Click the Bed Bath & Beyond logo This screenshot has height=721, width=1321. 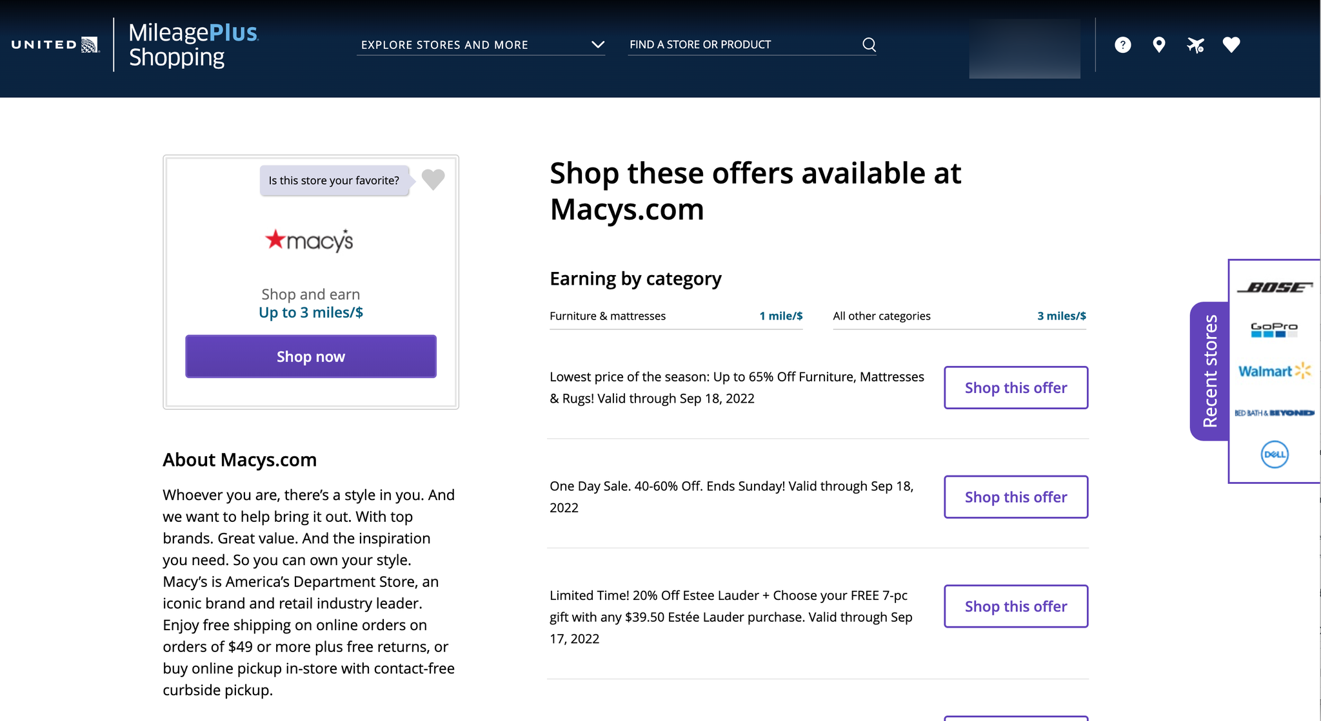point(1274,412)
